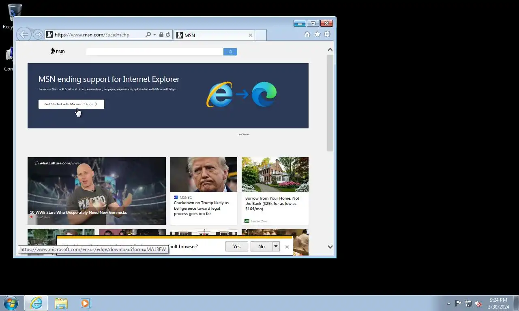Go back with the browser Back arrow
Viewport: 519px width, 311px height.
click(x=24, y=34)
